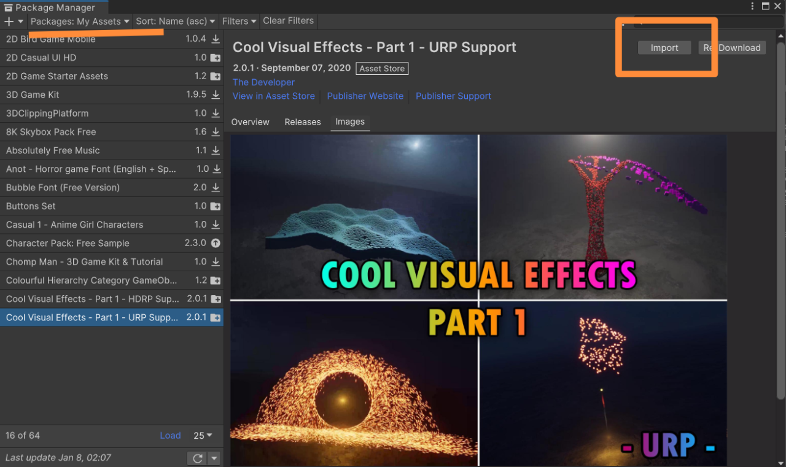Click download icon for Casual 1 Anime Girl Characters
This screenshot has width=786, height=467.
pos(216,225)
